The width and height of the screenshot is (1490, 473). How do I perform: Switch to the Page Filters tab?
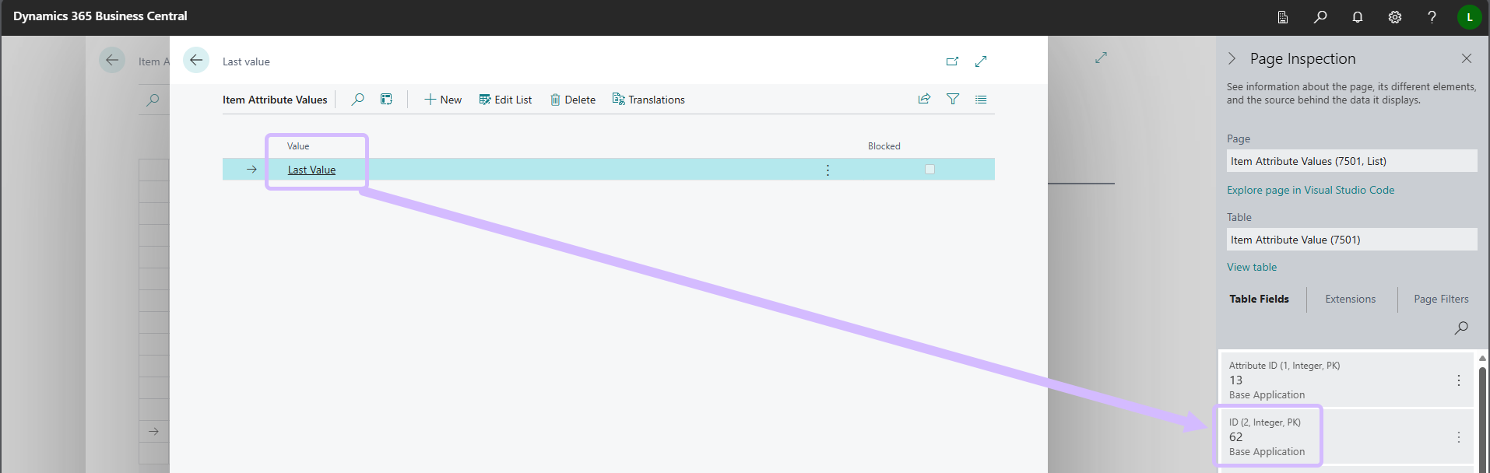click(x=1441, y=300)
